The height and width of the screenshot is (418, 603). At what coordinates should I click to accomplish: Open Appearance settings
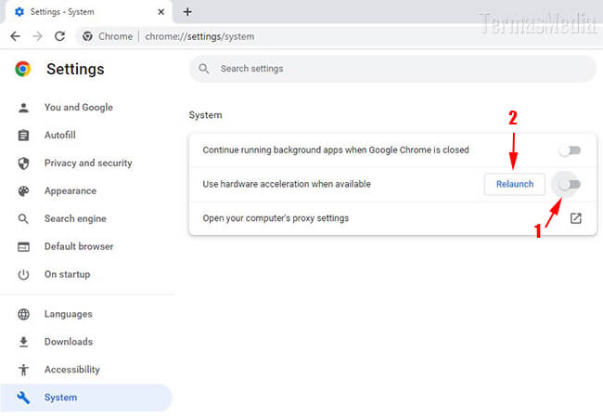coord(71,191)
